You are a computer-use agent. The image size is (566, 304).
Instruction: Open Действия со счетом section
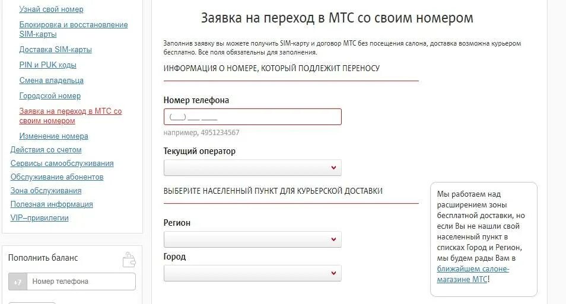[46, 150]
